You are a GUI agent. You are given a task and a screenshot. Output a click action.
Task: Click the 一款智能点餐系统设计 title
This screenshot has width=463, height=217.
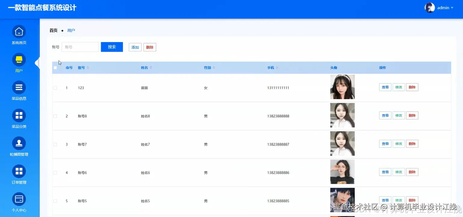(x=42, y=8)
